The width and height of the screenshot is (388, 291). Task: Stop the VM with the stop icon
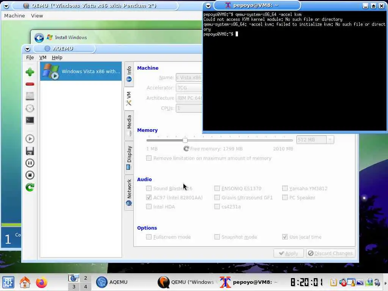click(30, 175)
